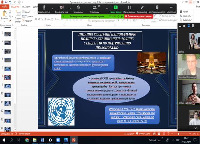The height and width of the screenshot is (144, 200).
Task: Click the zoom out minus button
Action: [172, 134]
